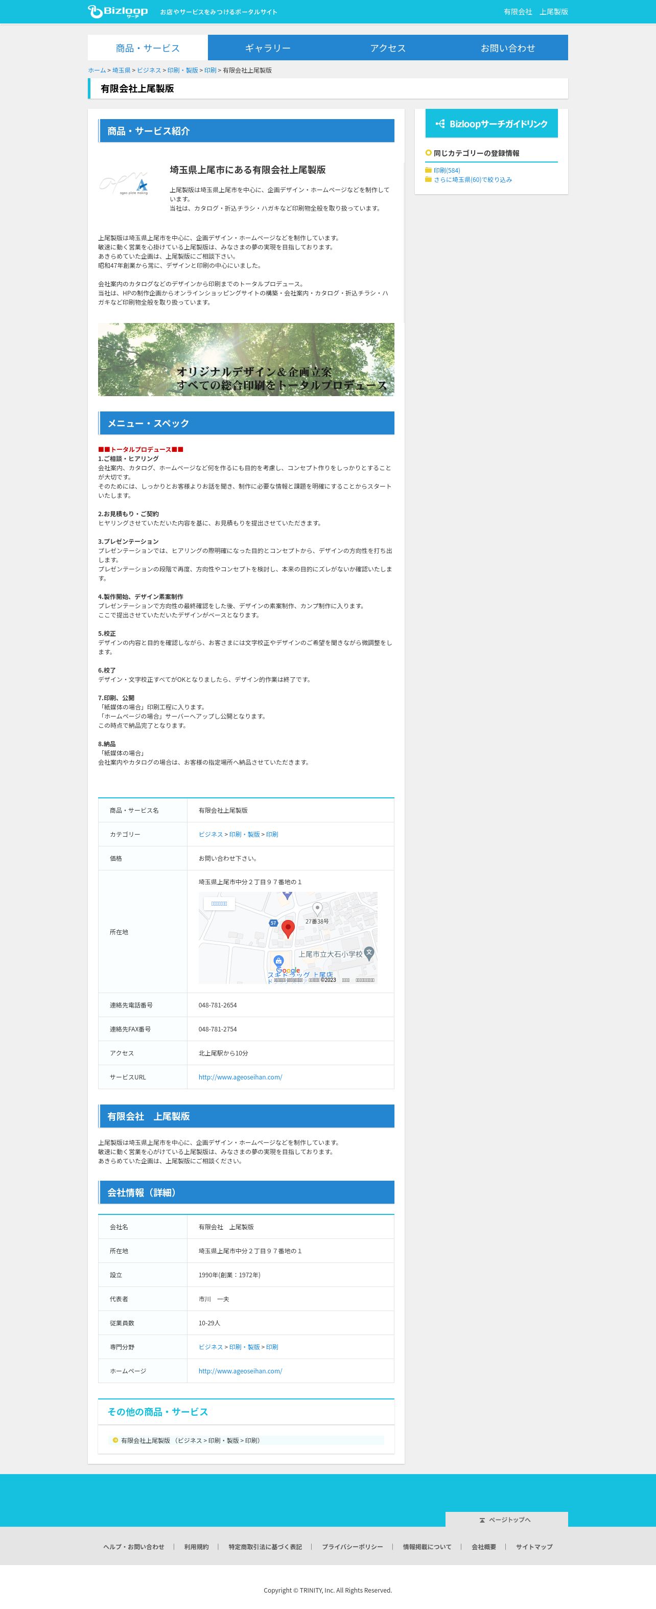This screenshot has width=656, height=1609.
Task: Click the route 57 shield on map
Action: coord(273,923)
